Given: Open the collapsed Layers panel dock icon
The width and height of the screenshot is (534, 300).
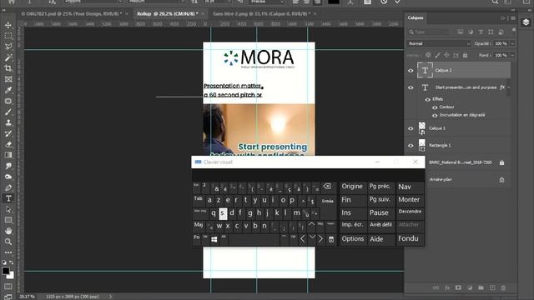Looking at the screenshot, I should tap(526, 22).
